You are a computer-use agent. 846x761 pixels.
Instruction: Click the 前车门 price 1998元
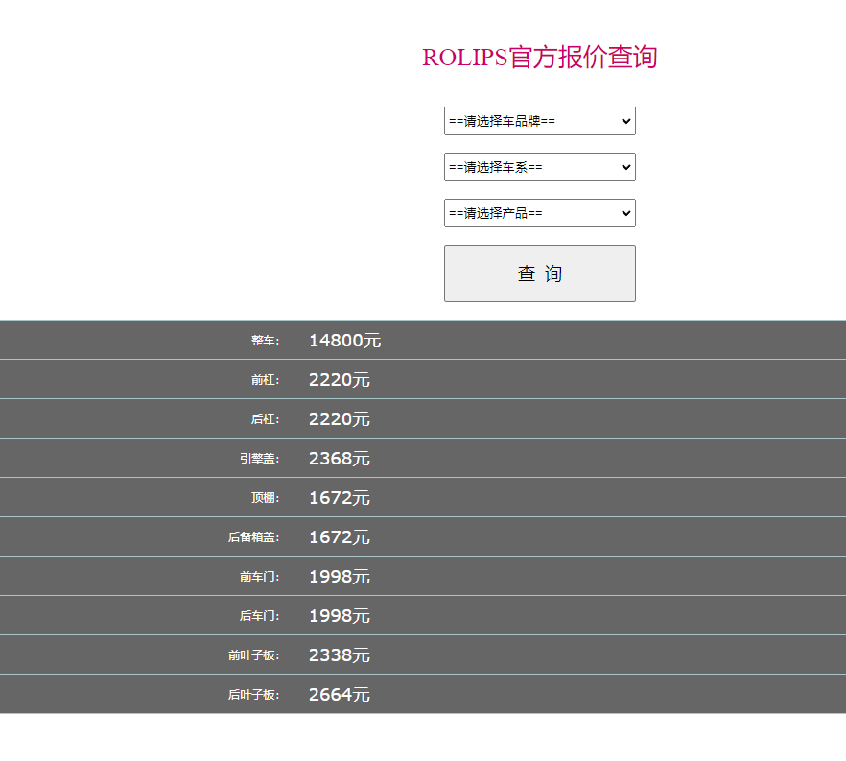(x=339, y=577)
